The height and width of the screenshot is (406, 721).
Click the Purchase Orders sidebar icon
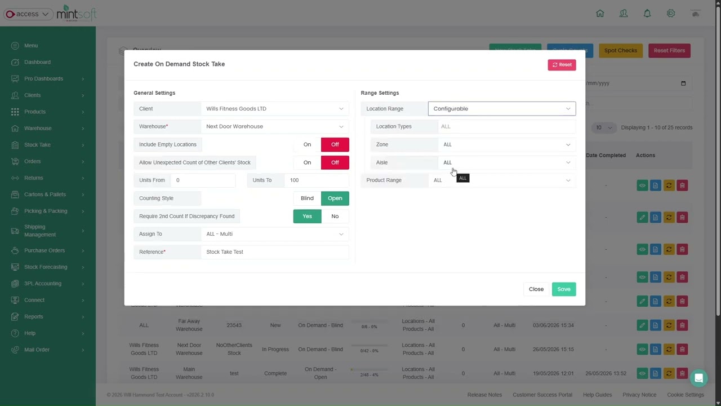pyautogui.click(x=15, y=250)
